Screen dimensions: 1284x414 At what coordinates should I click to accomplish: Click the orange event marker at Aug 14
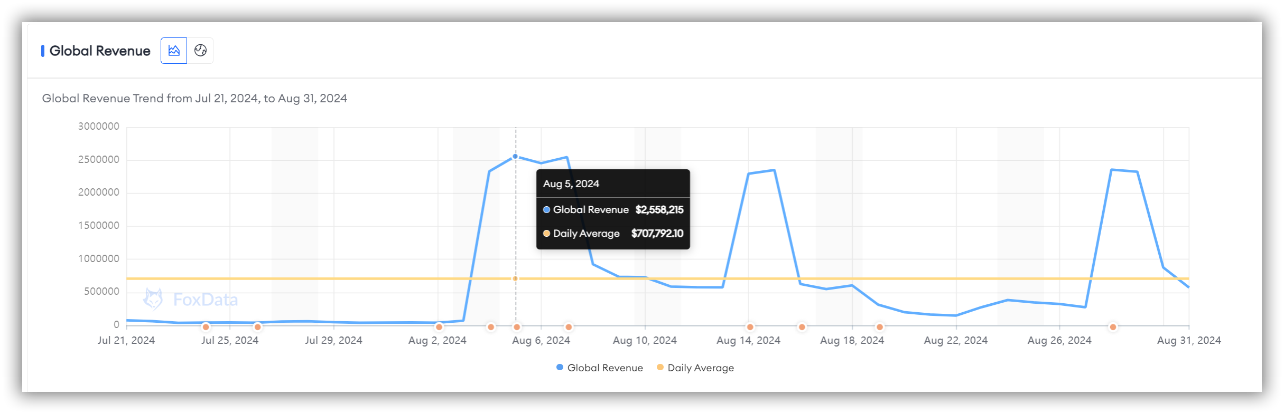pyautogui.click(x=750, y=327)
